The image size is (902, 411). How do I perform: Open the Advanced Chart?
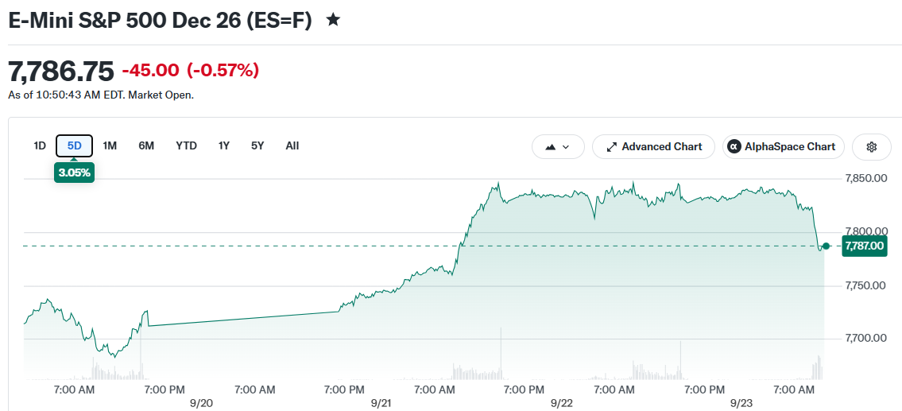click(x=653, y=147)
